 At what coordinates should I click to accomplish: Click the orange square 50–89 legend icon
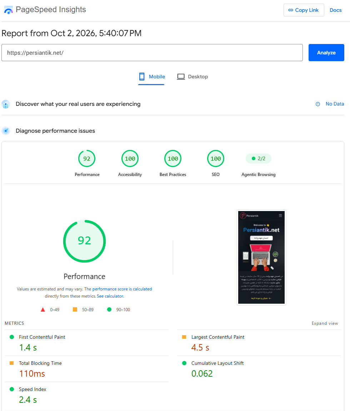click(75, 309)
